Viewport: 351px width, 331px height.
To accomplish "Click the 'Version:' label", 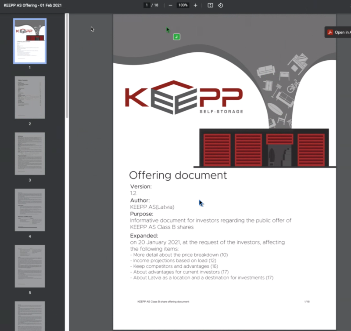I will tap(141, 186).
